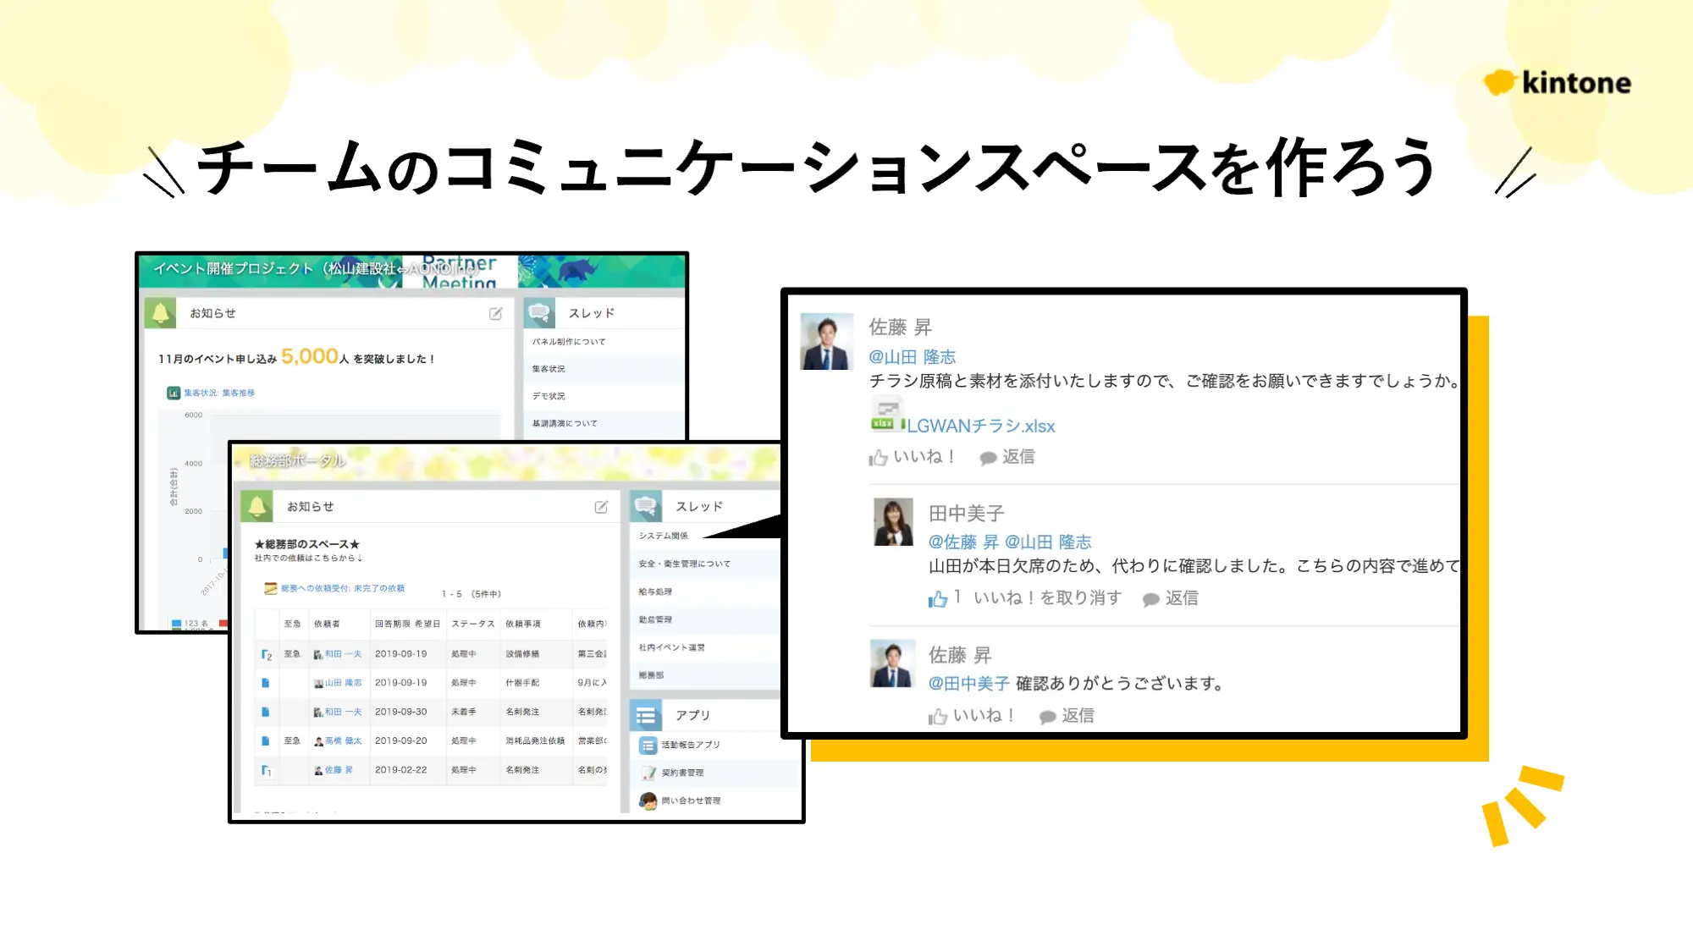Click edit icon in event project お知らせ
The width and height of the screenshot is (1693, 952).
[x=495, y=314]
